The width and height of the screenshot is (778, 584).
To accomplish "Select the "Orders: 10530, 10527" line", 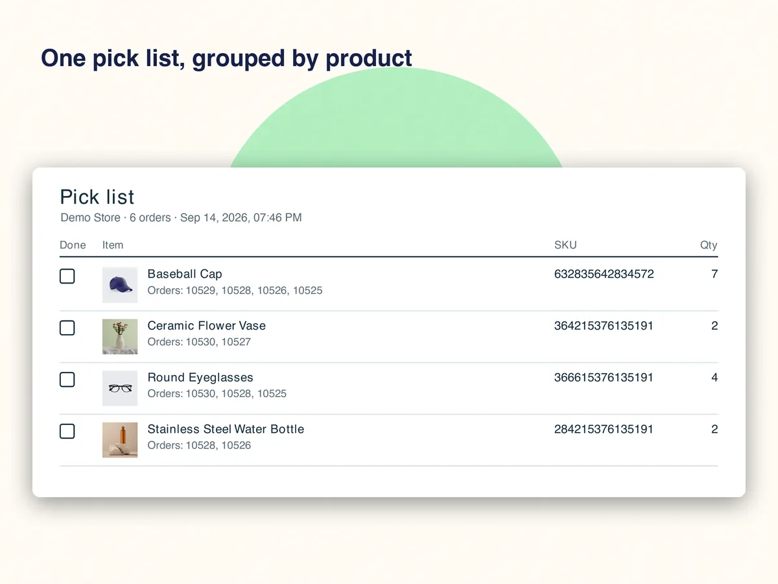I will (x=199, y=342).
